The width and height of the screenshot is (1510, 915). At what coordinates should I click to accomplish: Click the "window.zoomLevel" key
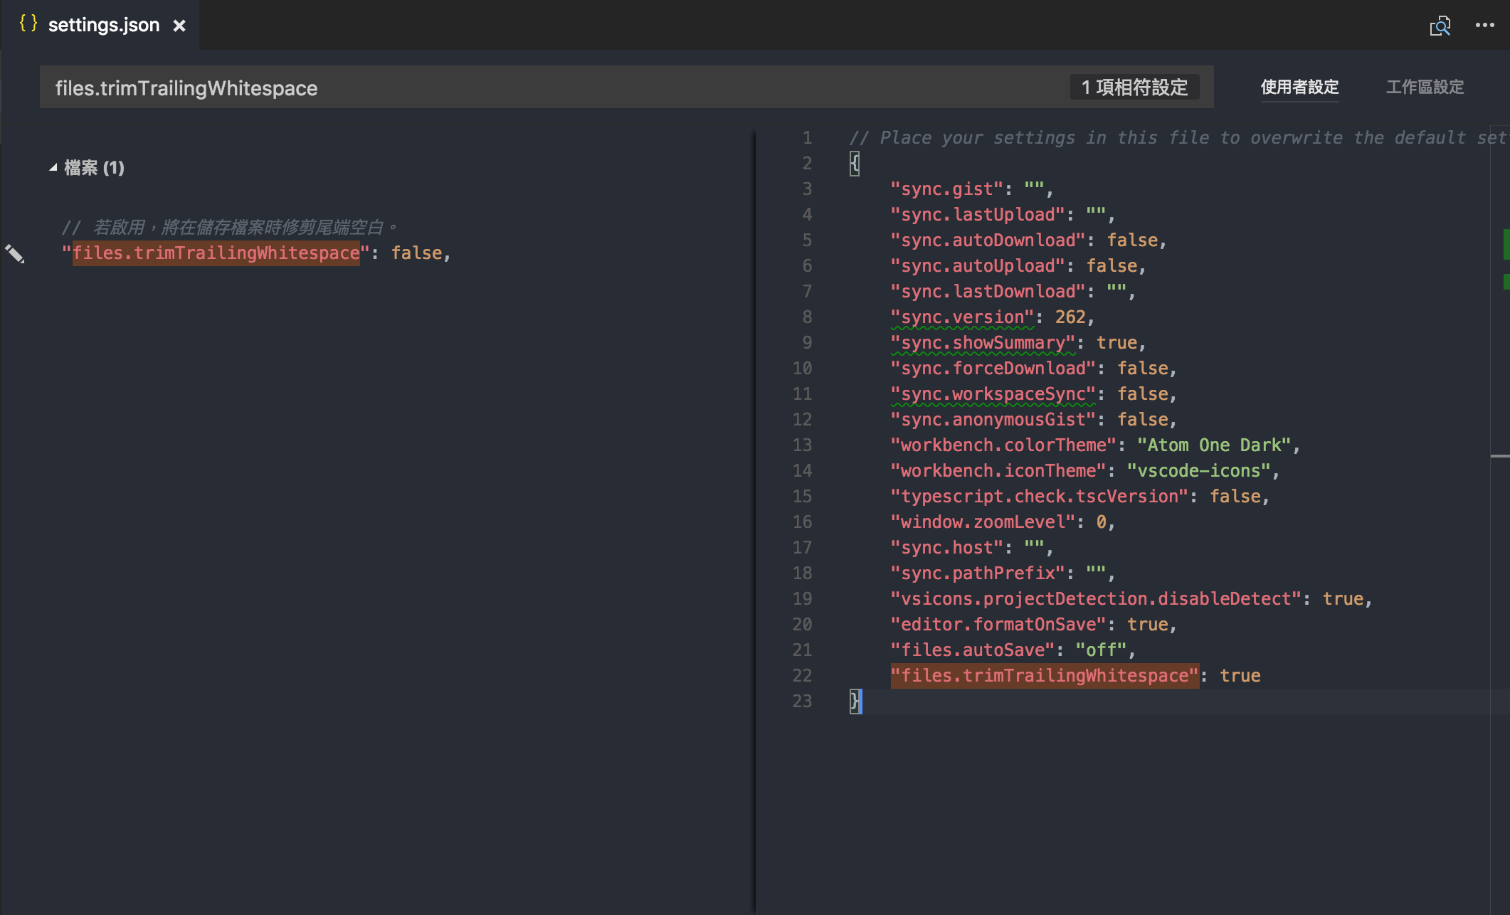click(983, 522)
